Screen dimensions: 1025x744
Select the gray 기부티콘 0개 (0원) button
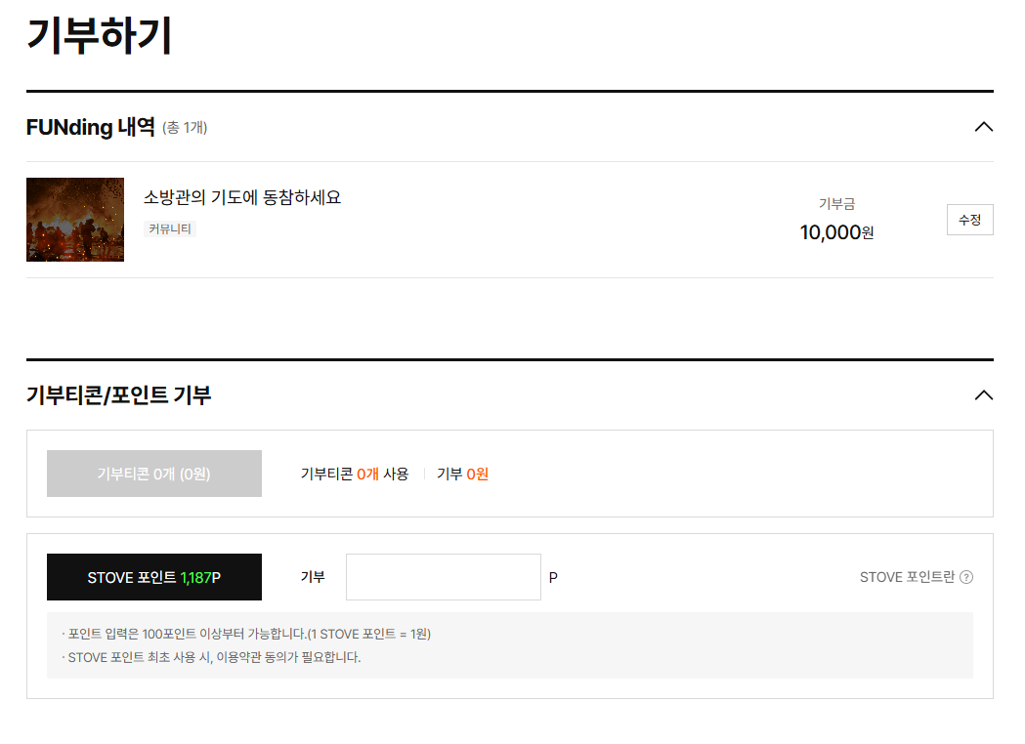[154, 474]
